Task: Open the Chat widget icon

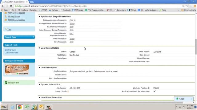Action: pos(177,99)
